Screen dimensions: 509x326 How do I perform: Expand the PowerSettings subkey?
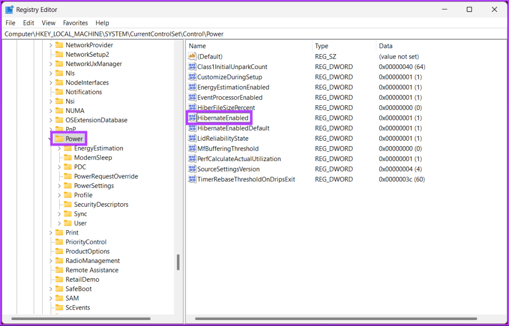click(x=60, y=186)
